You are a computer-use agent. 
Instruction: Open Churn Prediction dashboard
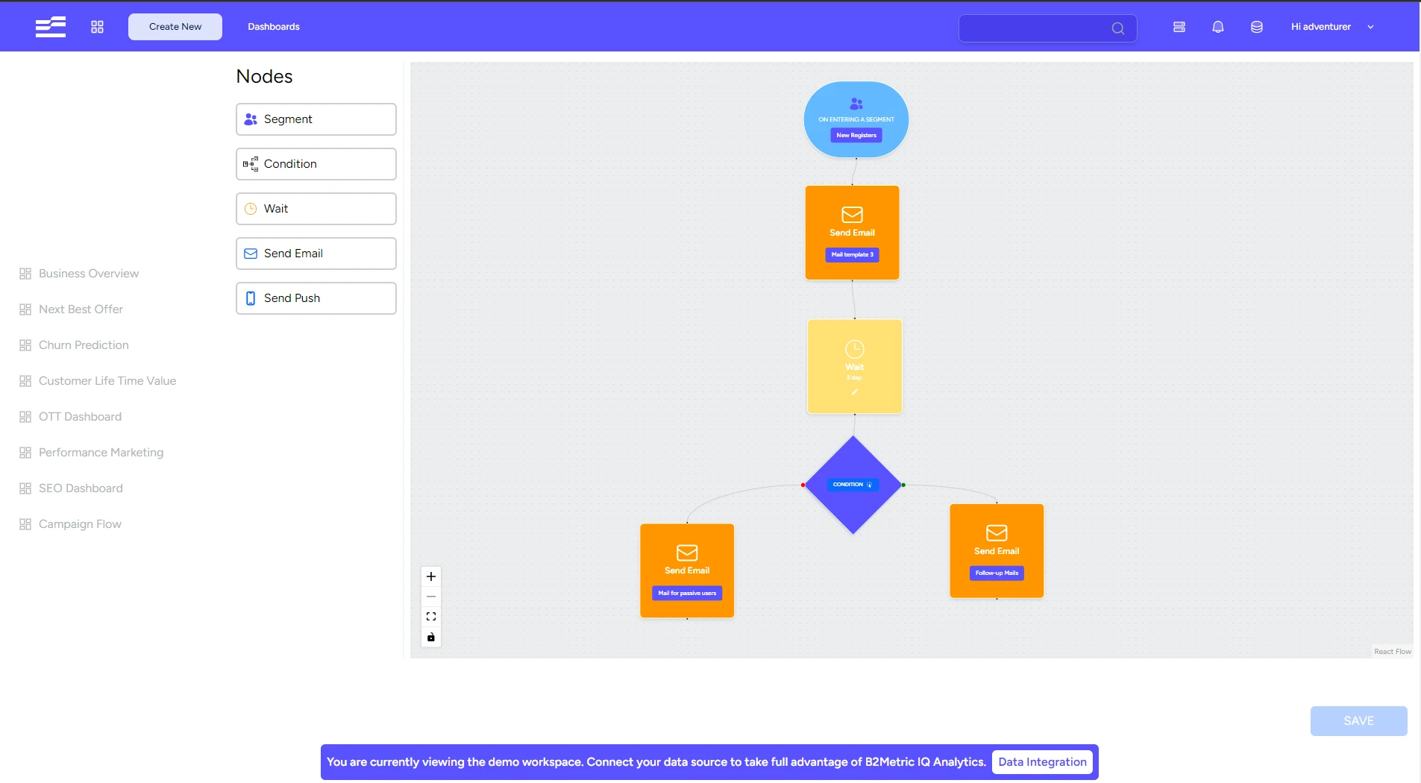[x=74, y=345]
